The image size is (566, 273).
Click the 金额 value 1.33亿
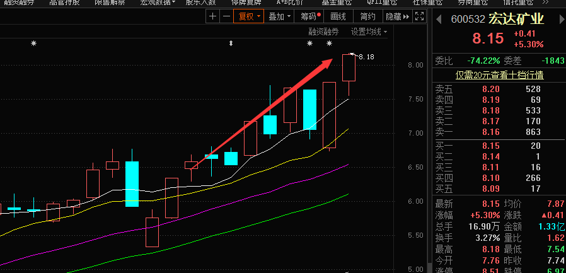pyautogui.click(x=552, y=226)
